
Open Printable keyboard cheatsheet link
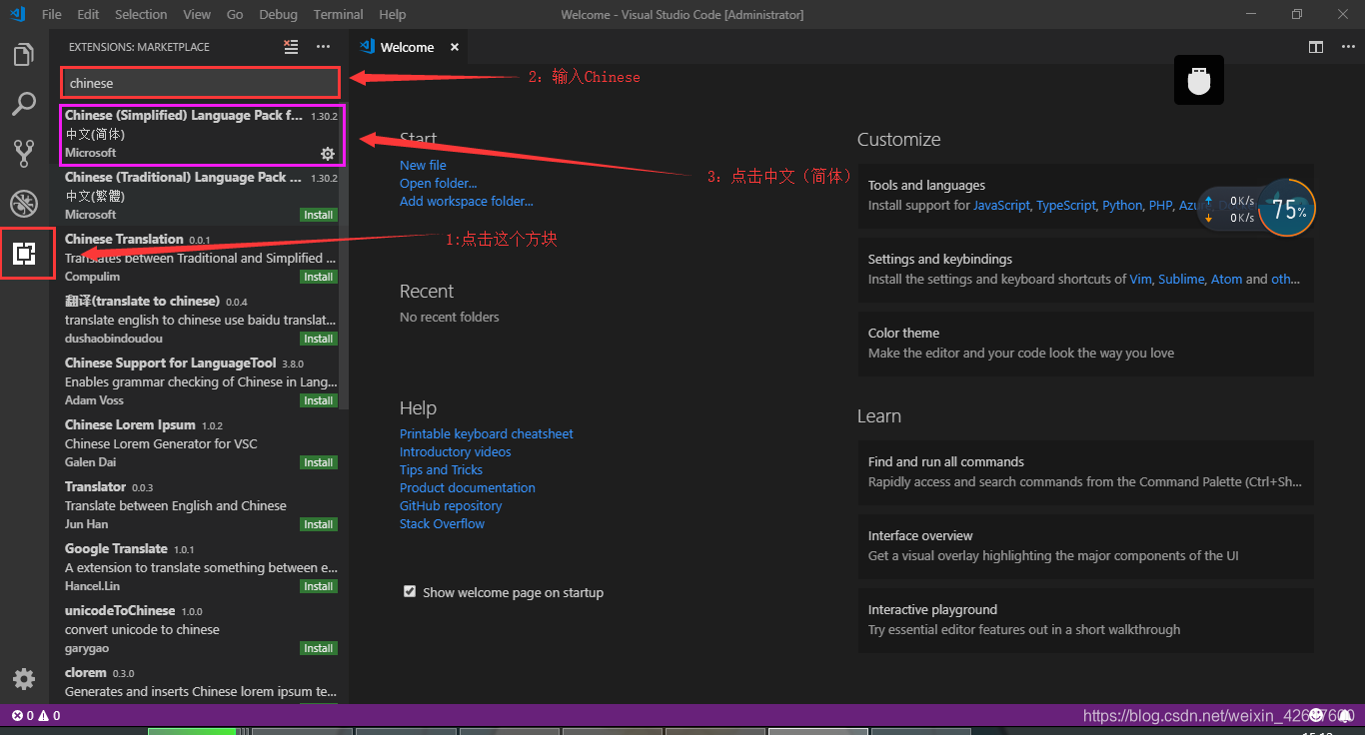pyautogui.click(x=487, y=433)
